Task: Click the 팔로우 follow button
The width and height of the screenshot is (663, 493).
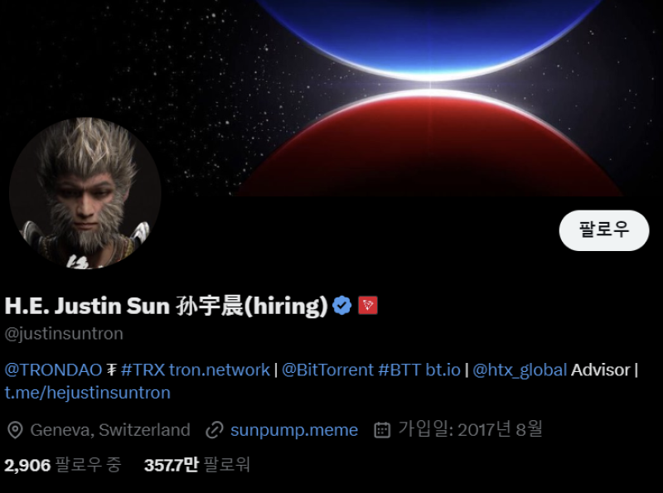Action: coord(604,230)
